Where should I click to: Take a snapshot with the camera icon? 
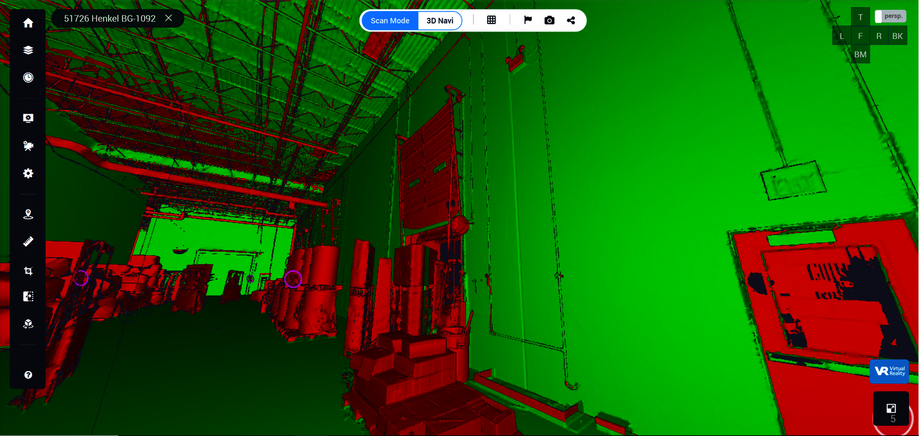(550, 20)
